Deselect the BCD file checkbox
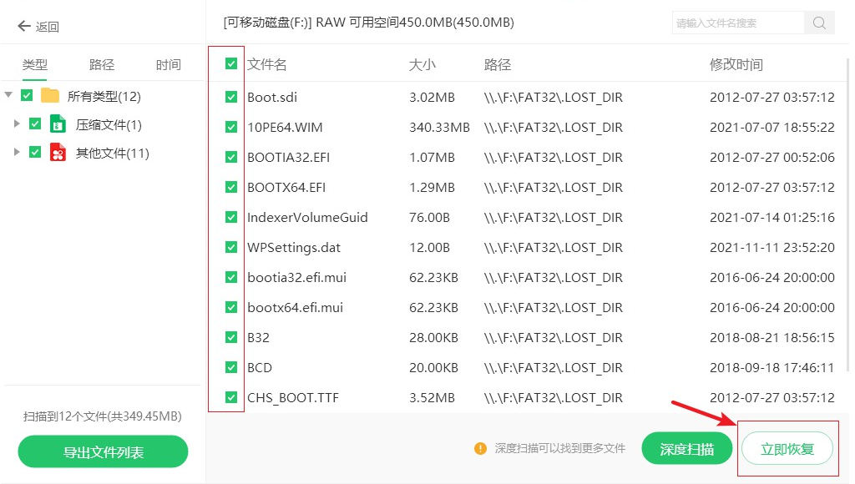The image size is (855, 484). pos(230,367)
